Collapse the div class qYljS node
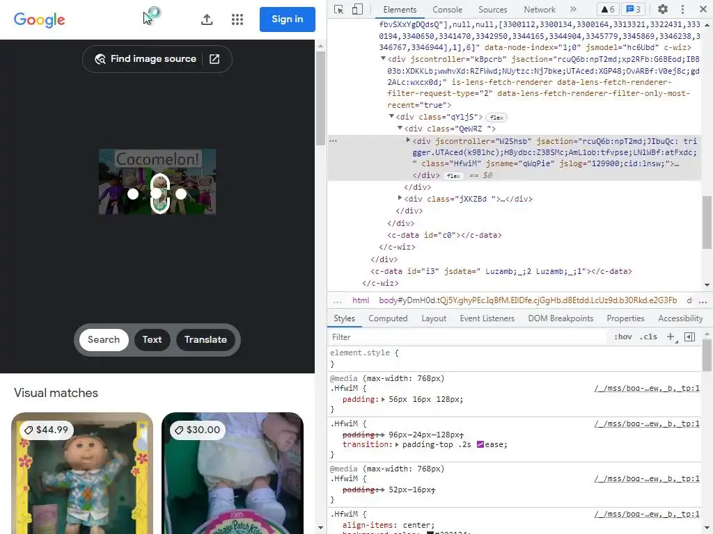This screenshot has height=534, width=713. tap(391, 116)
